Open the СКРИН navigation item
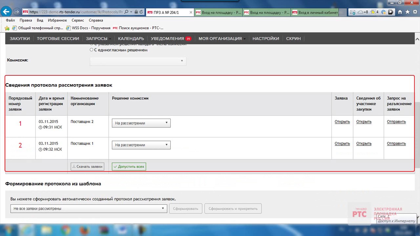 pos(293,38)
